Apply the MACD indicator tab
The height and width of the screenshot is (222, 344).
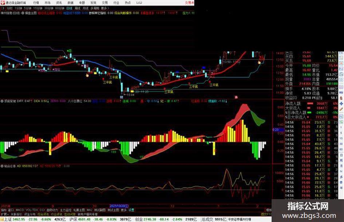20,210
